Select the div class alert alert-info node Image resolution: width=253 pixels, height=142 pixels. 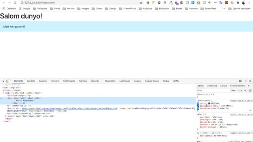coord(24,98)
